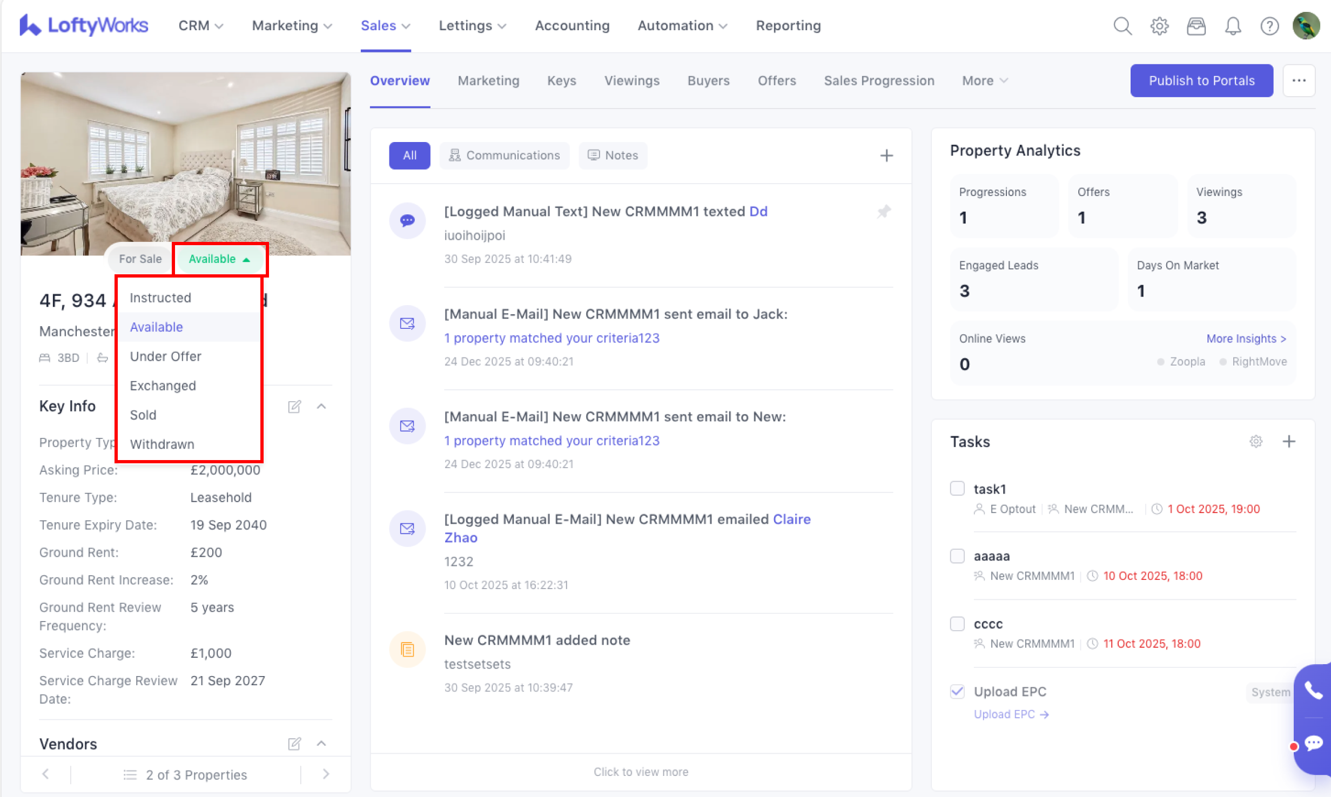
Task: Expand the More tab dropdown
Action: pos(984,80)
